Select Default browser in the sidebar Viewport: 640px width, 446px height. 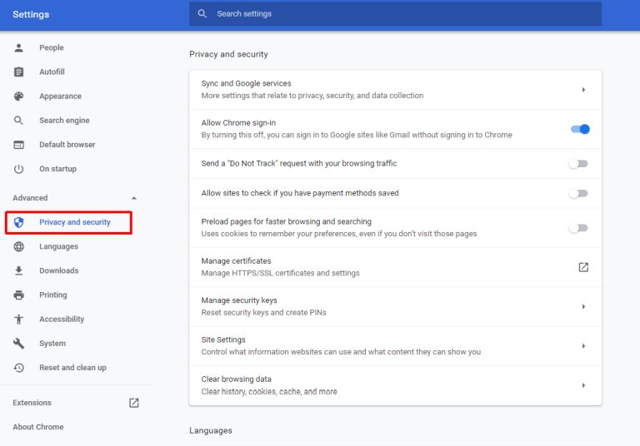pos(67,144)
